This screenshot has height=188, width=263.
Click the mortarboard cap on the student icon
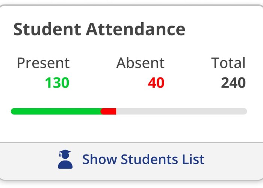[65, 154]
